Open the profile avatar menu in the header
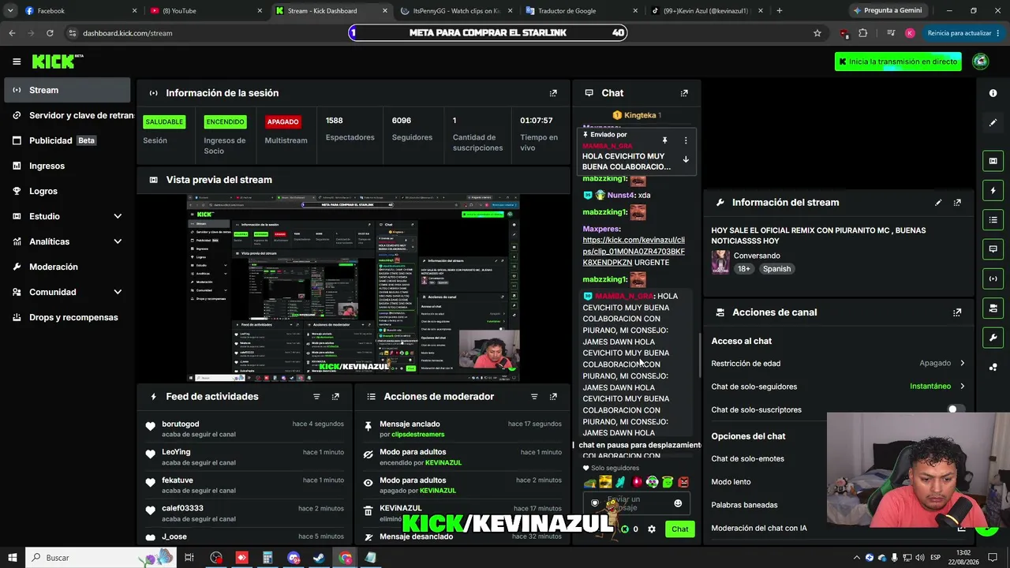This screenshot has height=568, width=1010. click(x=981, y=62)
